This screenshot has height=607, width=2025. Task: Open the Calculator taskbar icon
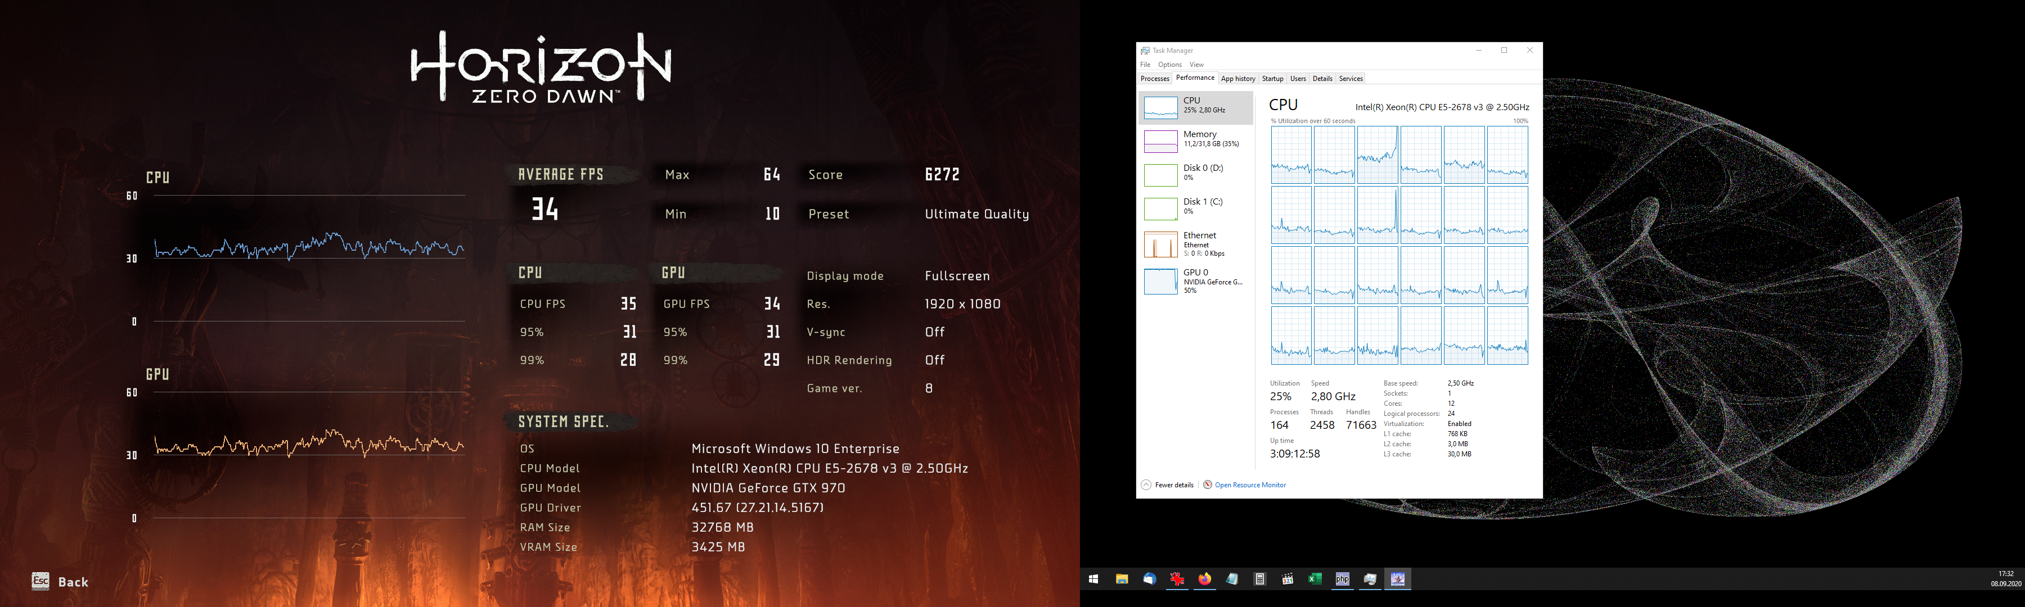[x=1260, y=579]
